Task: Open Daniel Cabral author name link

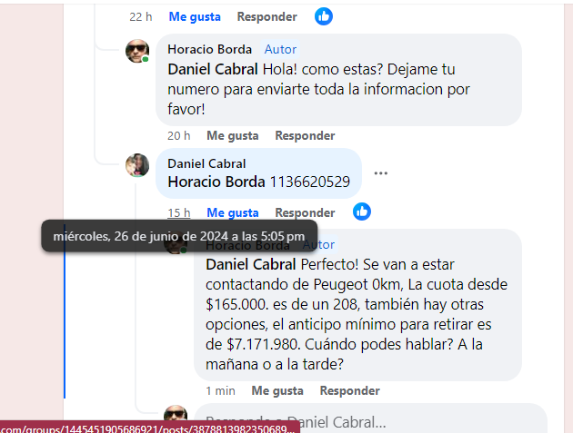Action: pyautogui.click(x=206, y=163)
